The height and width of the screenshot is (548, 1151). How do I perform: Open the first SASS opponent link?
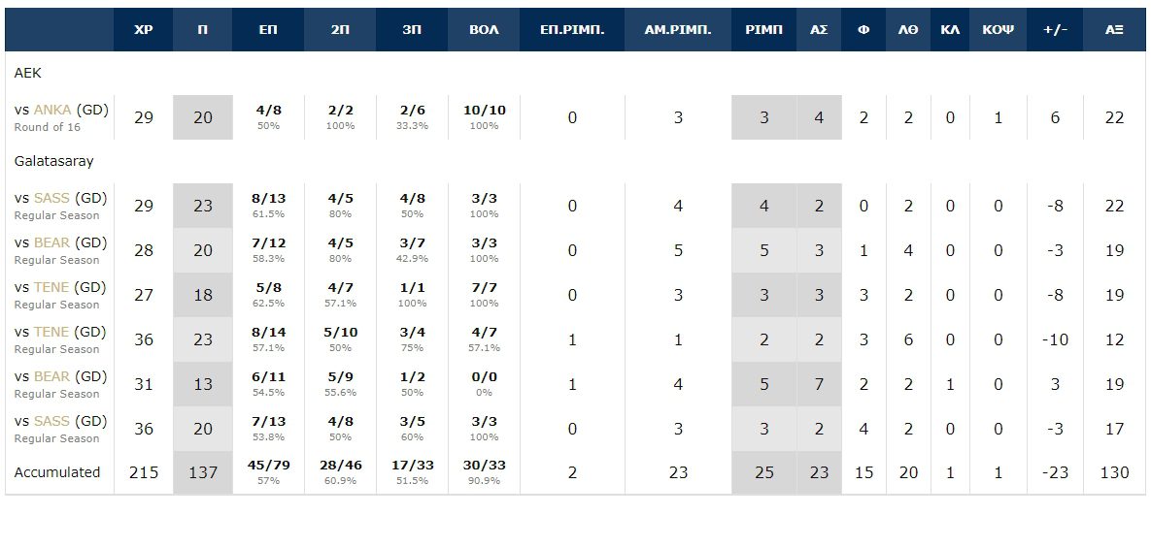point(51,199)
